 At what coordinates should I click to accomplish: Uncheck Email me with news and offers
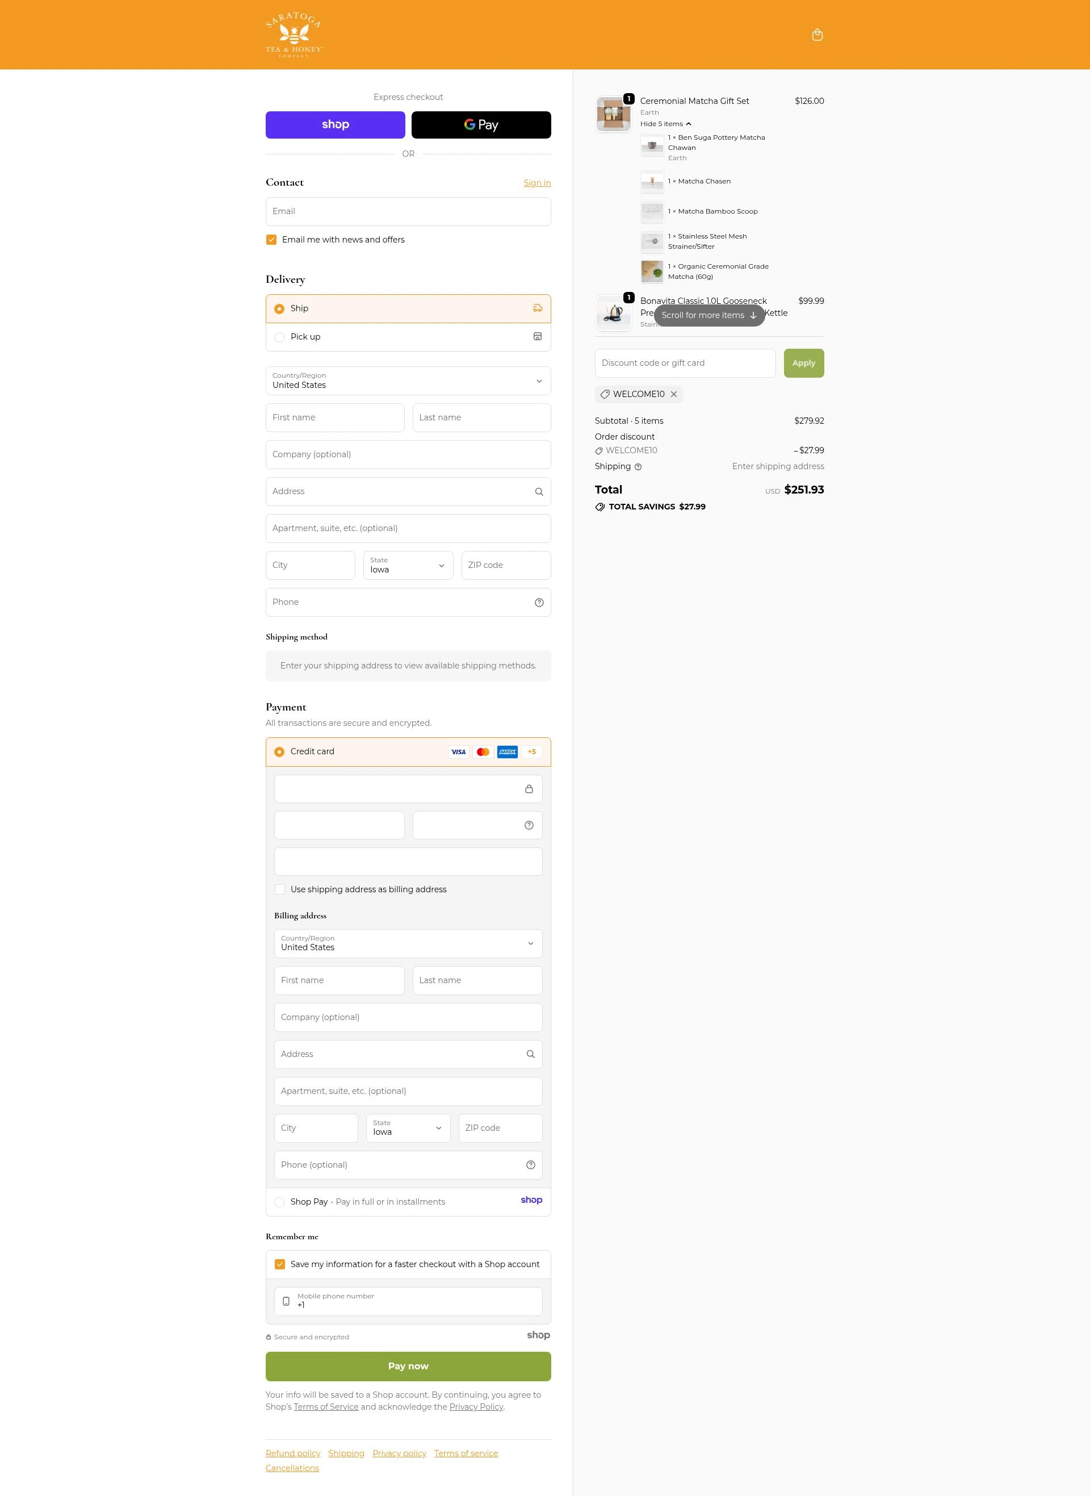pyautogui.click(x=271, y=240)
